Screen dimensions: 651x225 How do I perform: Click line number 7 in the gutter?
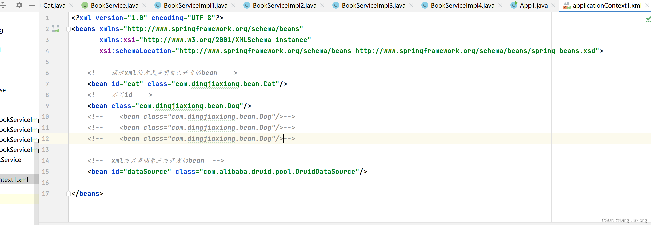pyautogui.click(x=47, y=84)
